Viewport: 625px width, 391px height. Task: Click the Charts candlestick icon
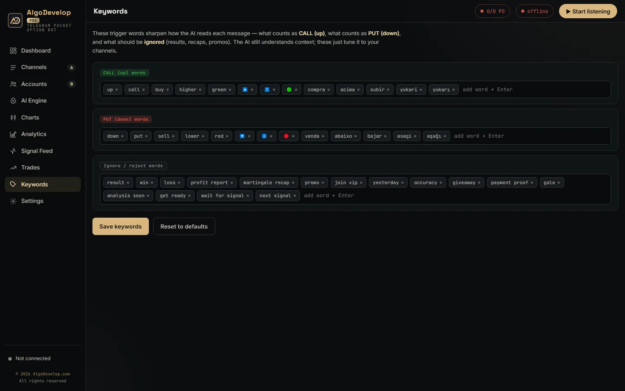point(13,118)
